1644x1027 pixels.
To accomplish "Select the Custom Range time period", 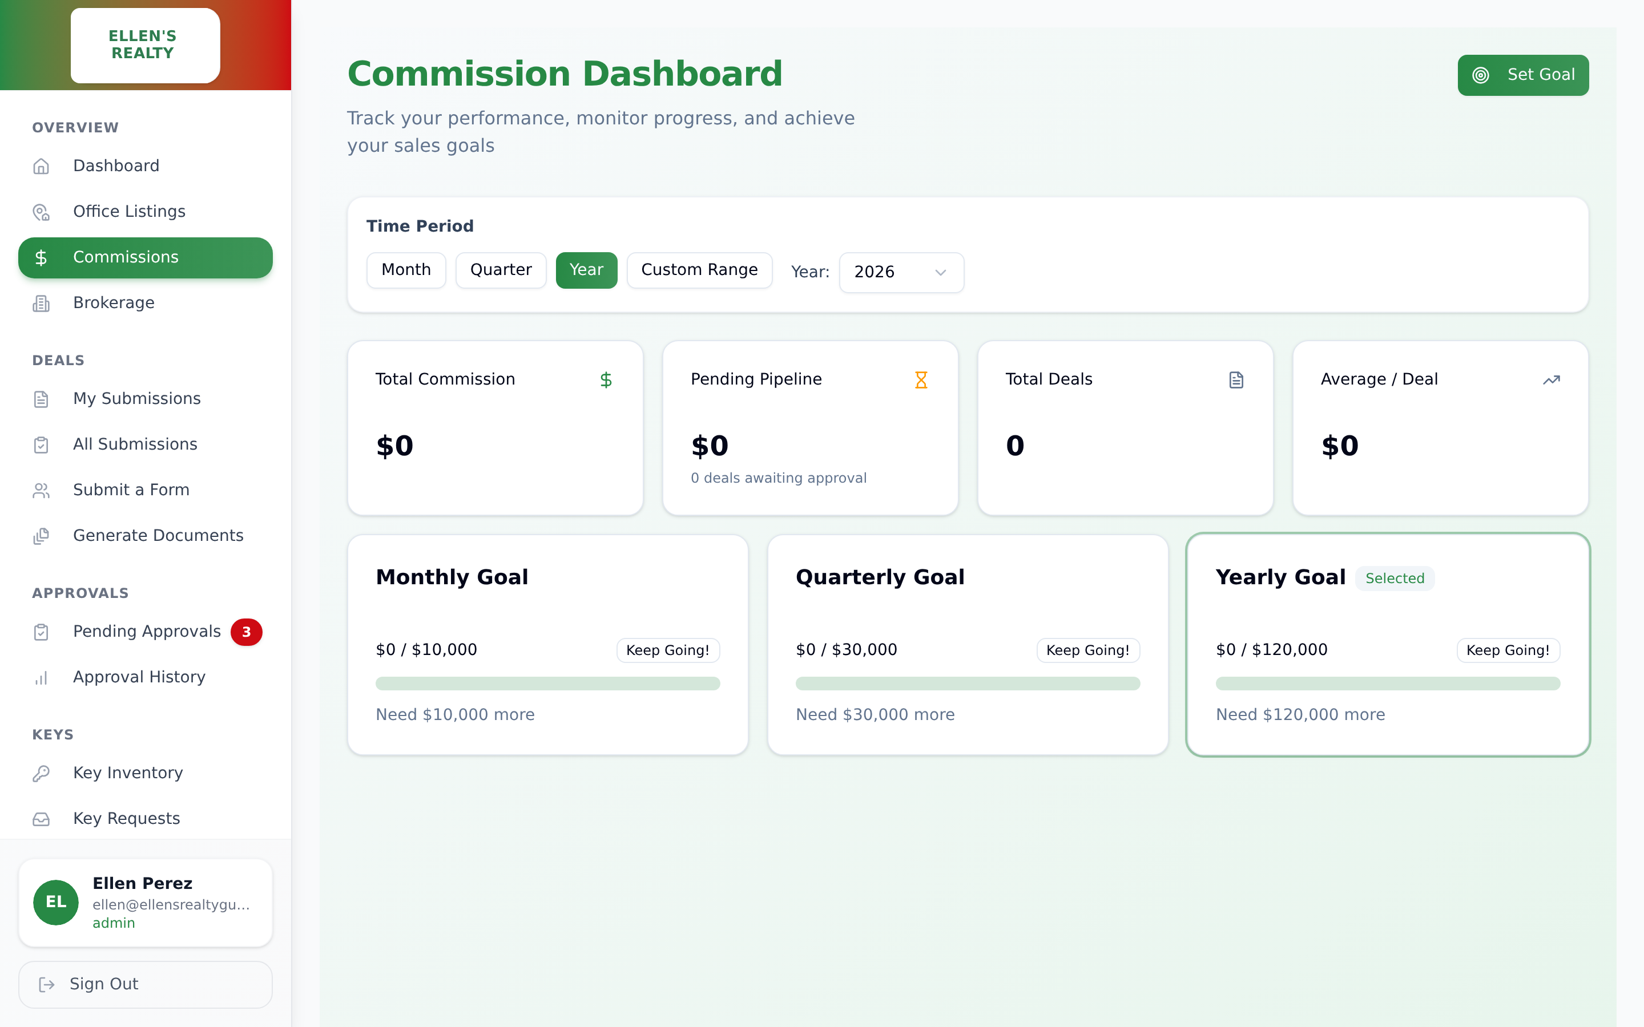I will [x=699, y=270].
